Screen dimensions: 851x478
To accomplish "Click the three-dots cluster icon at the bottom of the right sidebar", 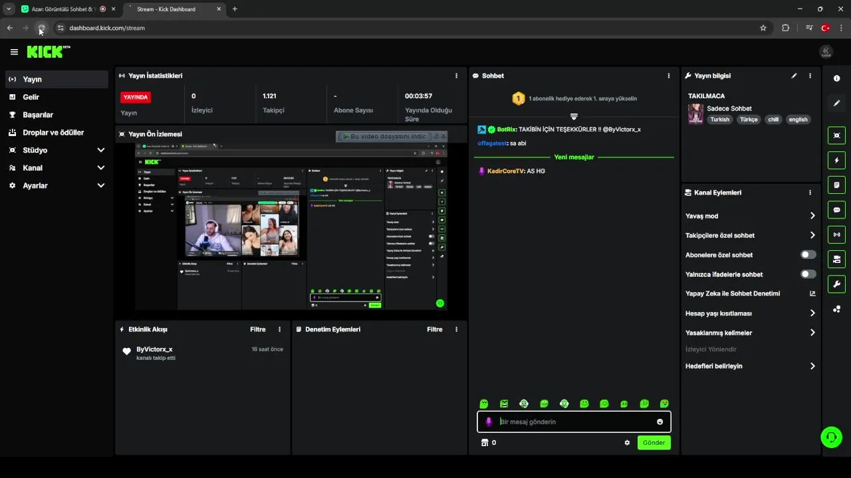I will point(836,309).
